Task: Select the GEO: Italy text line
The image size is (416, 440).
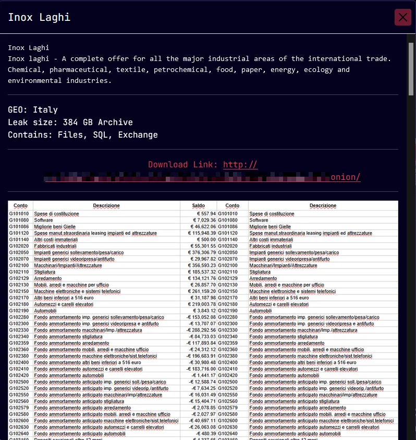Action: pyautogui.click(x=33, y=110)
